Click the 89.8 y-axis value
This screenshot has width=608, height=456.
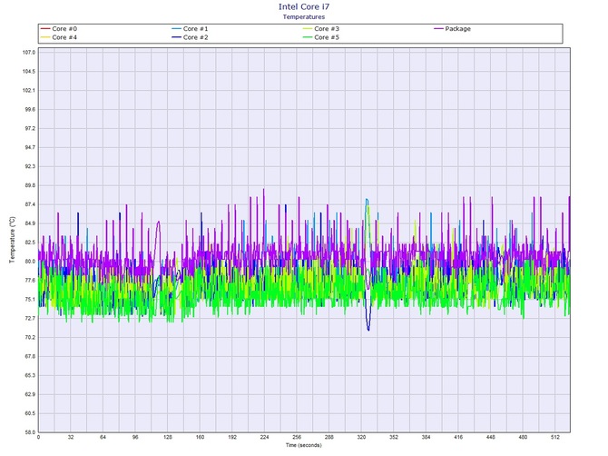pos(30,185)
